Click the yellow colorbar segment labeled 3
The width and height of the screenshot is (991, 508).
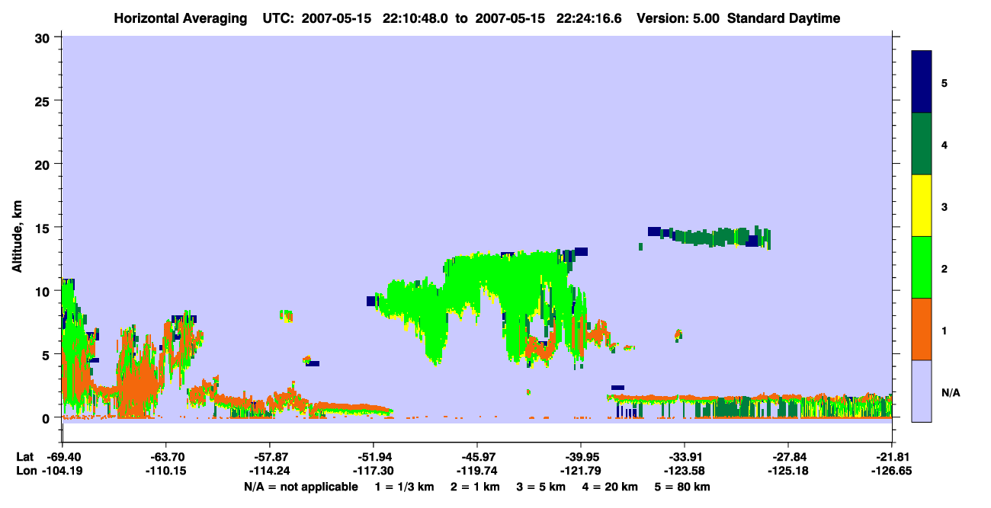click(x=922, y=206)
